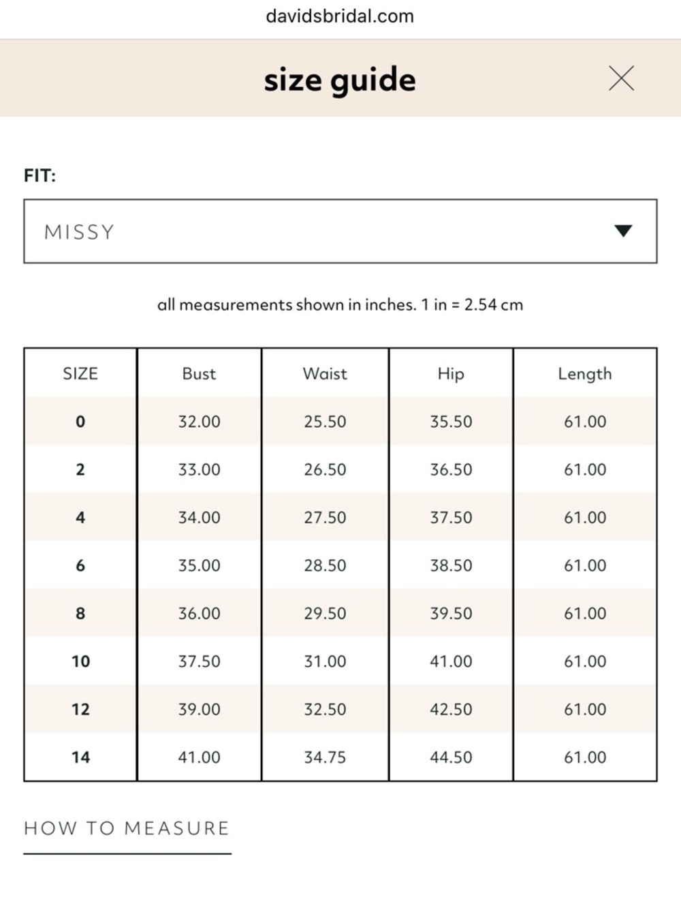This screenshot has height=908, width=681.
Task: Select the Hip column header
Action: click(451, 374)
